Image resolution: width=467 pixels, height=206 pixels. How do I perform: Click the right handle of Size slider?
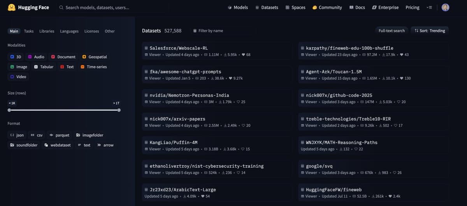[119, 110]
